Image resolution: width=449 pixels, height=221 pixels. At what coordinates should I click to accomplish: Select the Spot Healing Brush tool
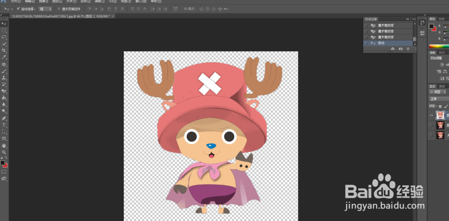click(x=4, y=65)
